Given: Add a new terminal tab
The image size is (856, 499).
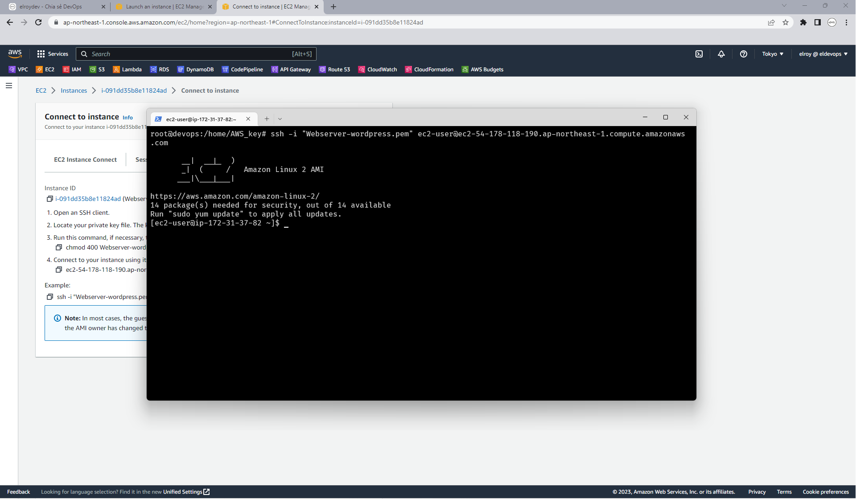Looking at the screenshot, I should click(267, 119).
